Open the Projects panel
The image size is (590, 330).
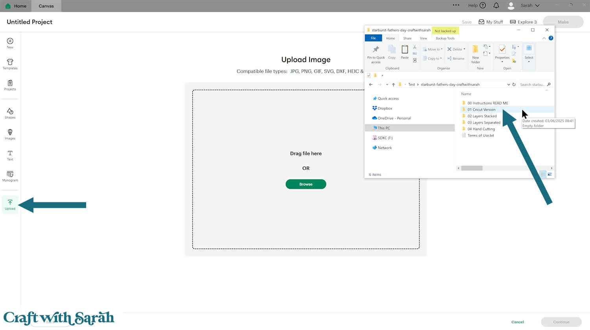click(x=10, y=85)
